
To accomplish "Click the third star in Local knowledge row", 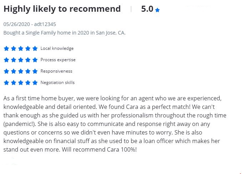I will (x=20, y=48).
